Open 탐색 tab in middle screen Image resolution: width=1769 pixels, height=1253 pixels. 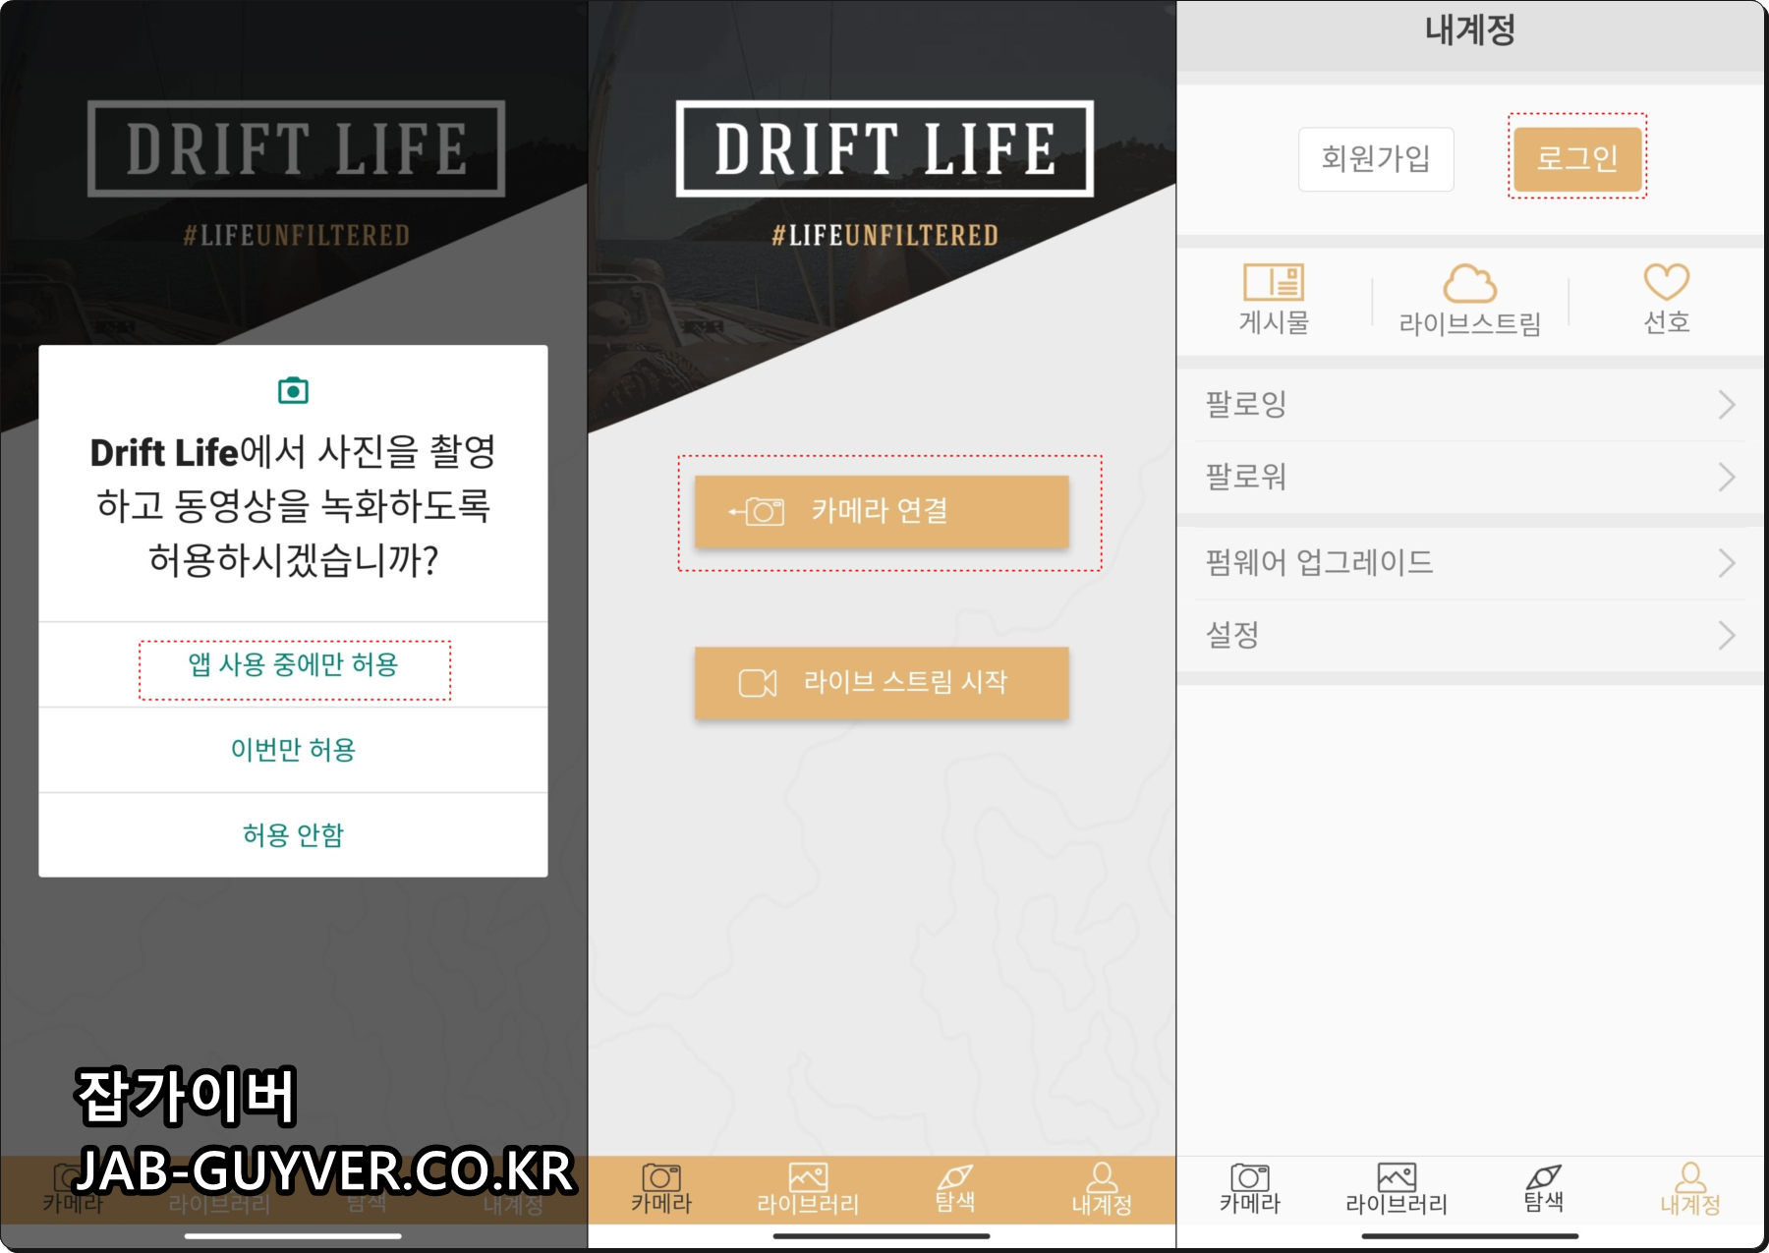coord(954,1189)
